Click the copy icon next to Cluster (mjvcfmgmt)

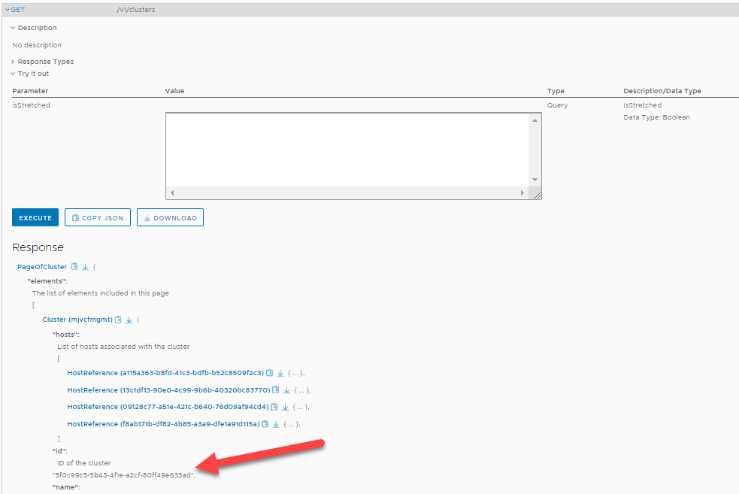point(118,320)
